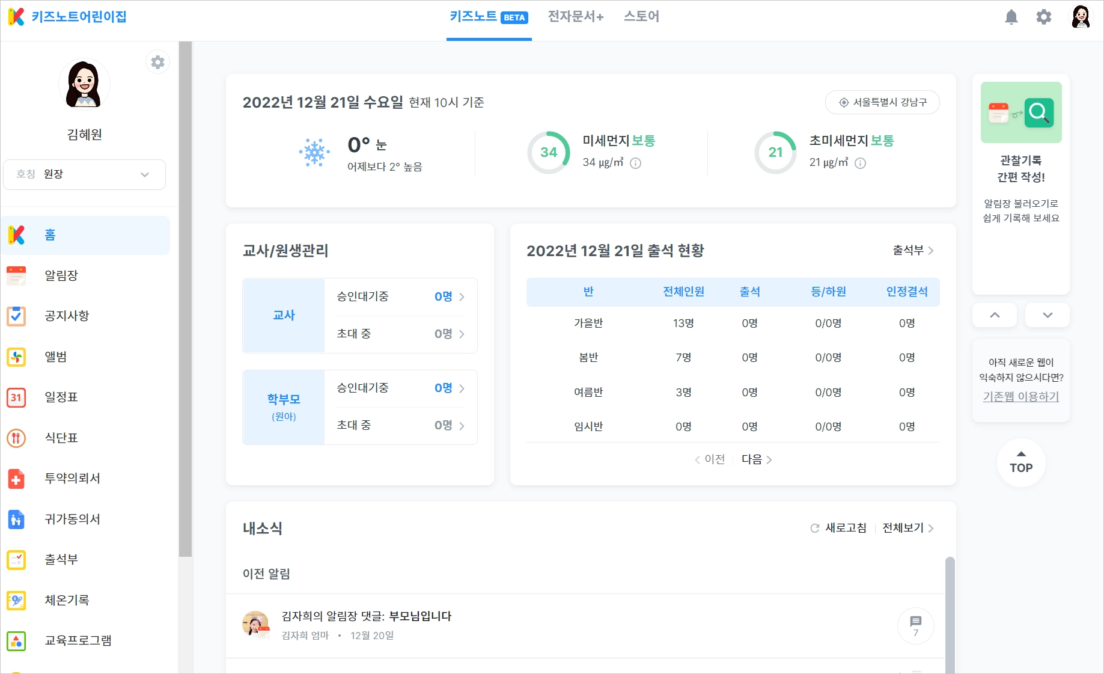The image size is (1104, 674).
Task: Open 일정표 menu item
Action: (61, 397)
